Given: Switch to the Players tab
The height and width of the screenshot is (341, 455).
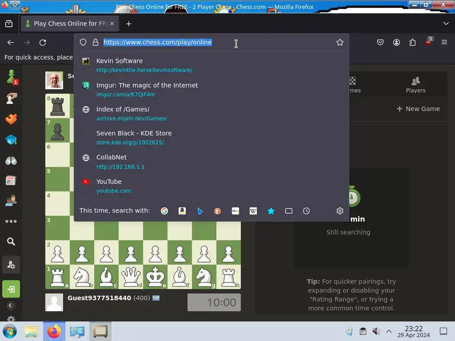Looking at the screenshot, I should 415,85.
